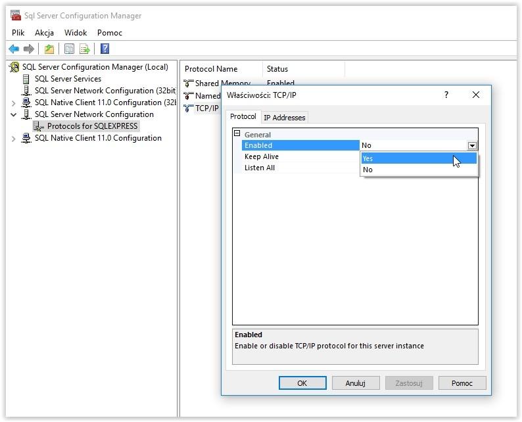522x422 pixels.
Task: Select SQL Server Network Configuration tree node
Action: click(94, 114)
